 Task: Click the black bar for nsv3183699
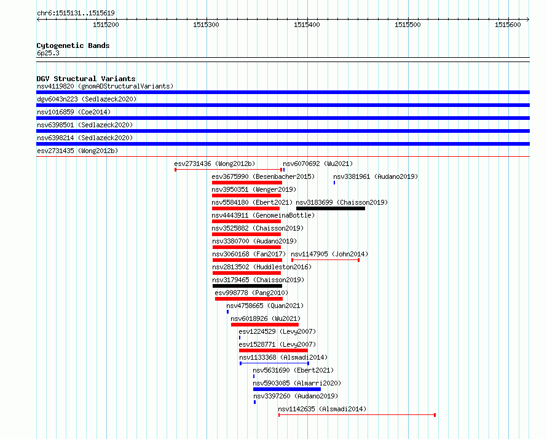pyautogui.click(x=331, y=208)
